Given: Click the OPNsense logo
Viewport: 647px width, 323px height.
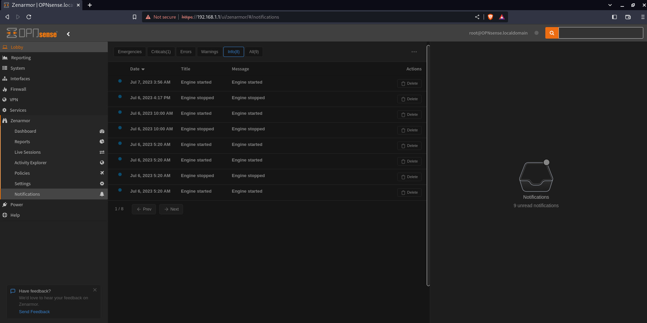Looking at the screenshot, I should [x=32, y=33].
